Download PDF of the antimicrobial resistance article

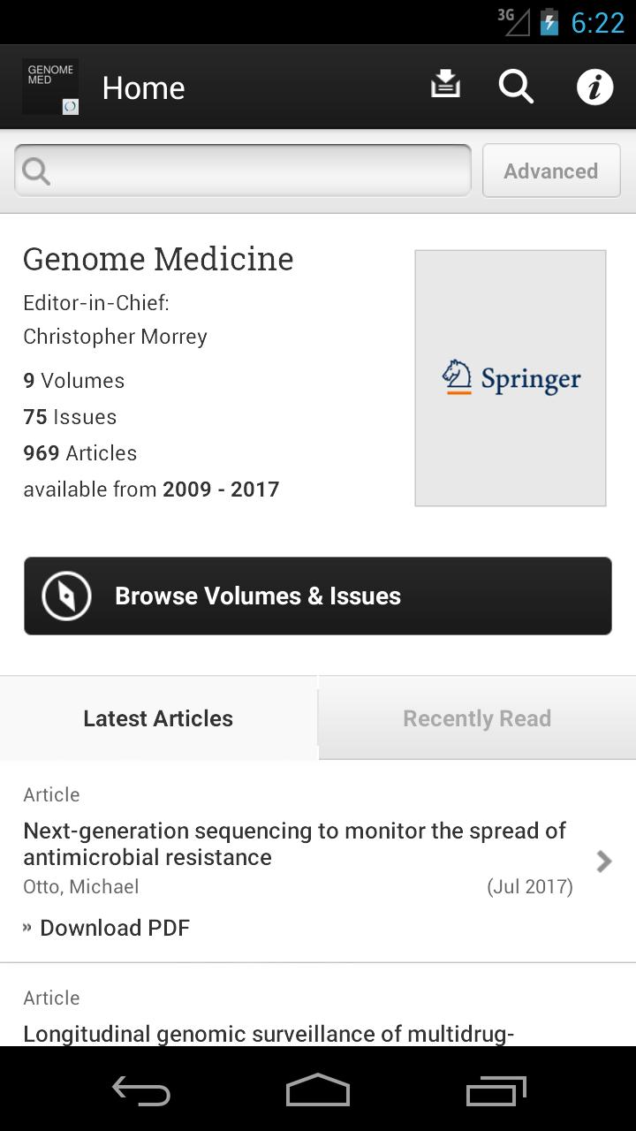coord(114,927)
